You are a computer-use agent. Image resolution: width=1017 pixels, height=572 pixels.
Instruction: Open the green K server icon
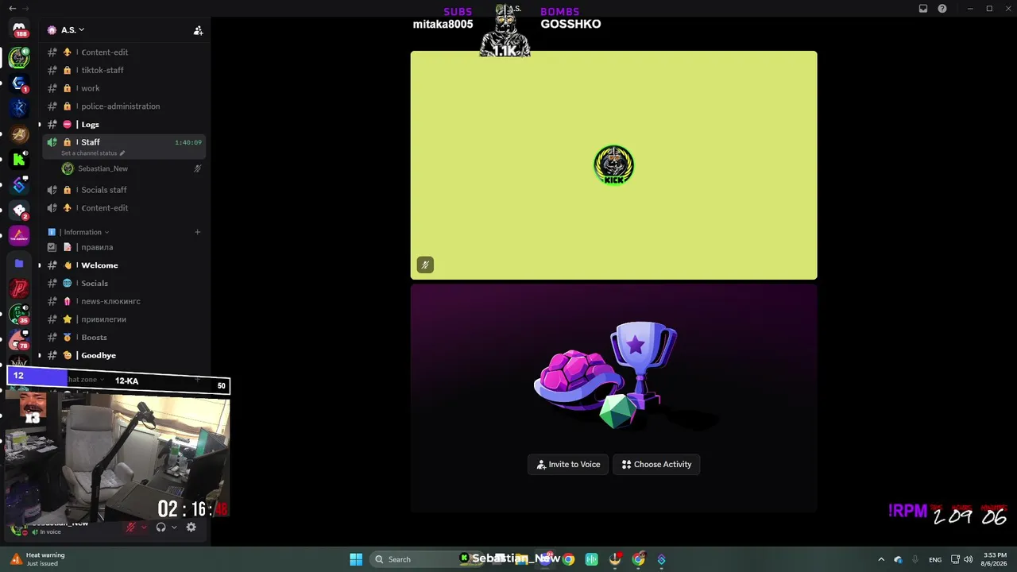tap(19, 159)
